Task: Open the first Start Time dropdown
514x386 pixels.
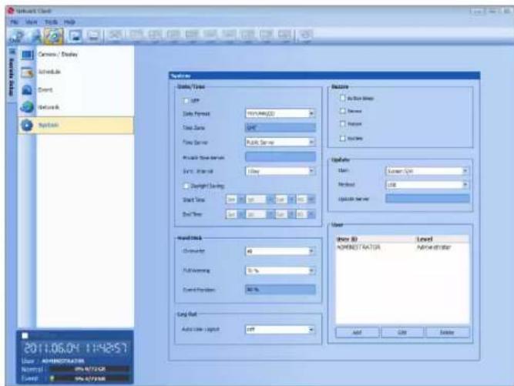Action: click(x=235, y=200)
